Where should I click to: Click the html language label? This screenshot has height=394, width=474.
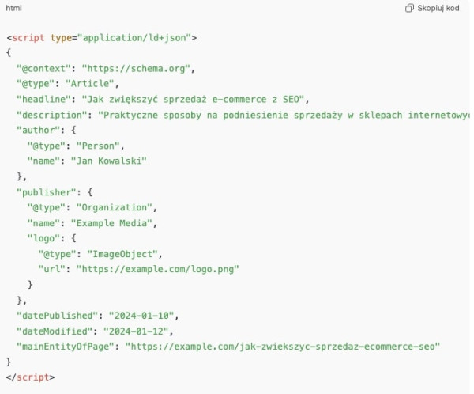click(13, 8)
